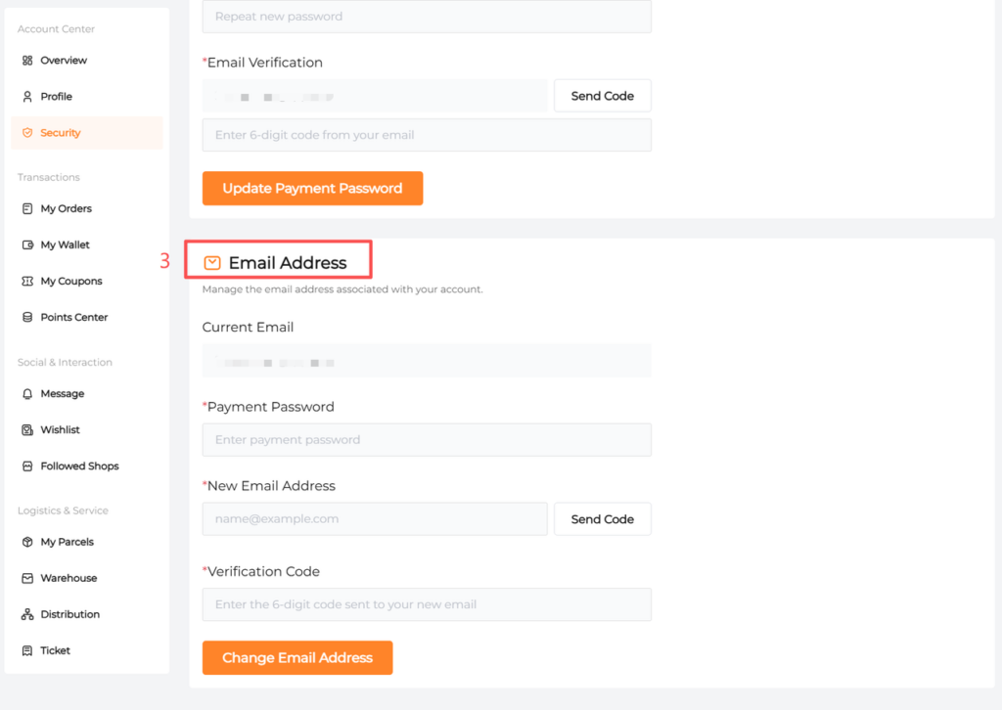Viewport: 1002px width, 710px height.
Task: Click the My Coupons ticket icon
Action: pos(27,282)
